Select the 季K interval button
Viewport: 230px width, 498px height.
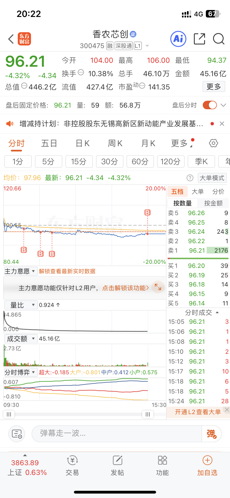(x=201, y=161)
